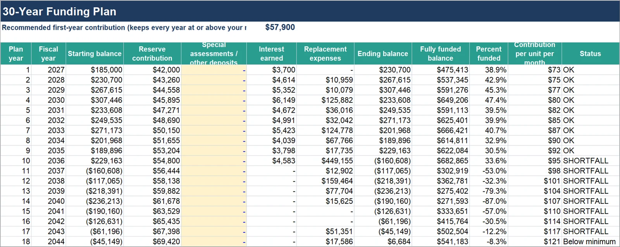Select plan year cell 18
The width and height of the screenshot is (620, 247).
pos(16,242)
